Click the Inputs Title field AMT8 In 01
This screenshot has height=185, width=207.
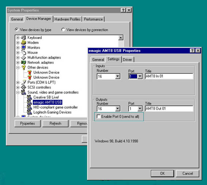pyautogui.click(x=169, y=76)
